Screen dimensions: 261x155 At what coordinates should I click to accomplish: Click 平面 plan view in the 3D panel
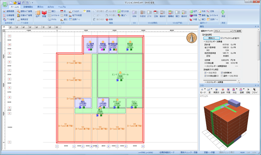(x=228, y=91)
